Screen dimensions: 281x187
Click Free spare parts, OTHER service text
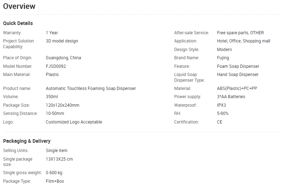[x=240, y=33]
